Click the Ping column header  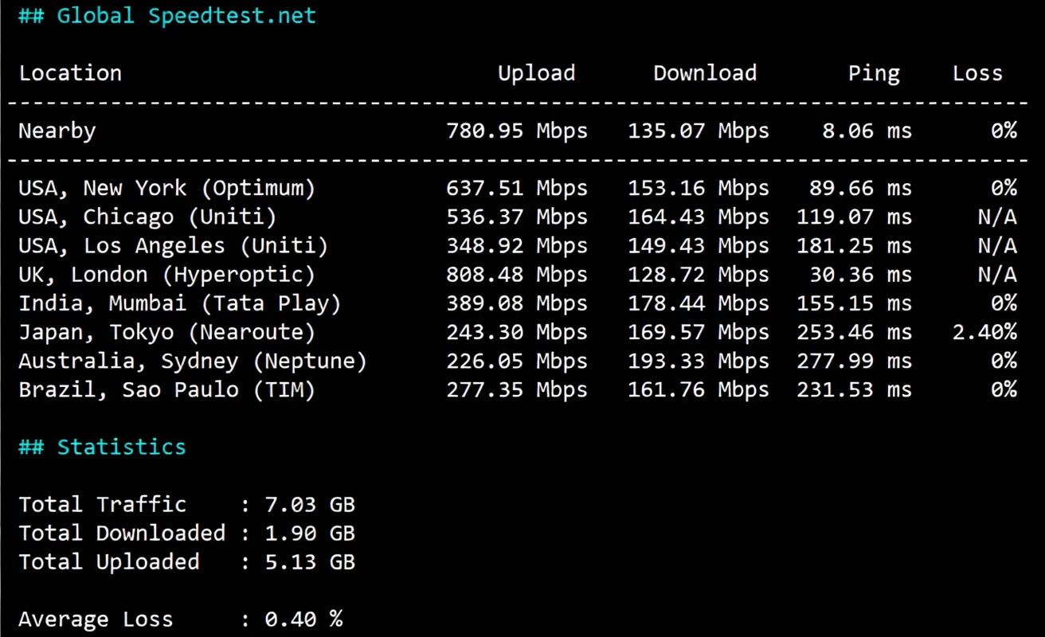pos(874,72)
